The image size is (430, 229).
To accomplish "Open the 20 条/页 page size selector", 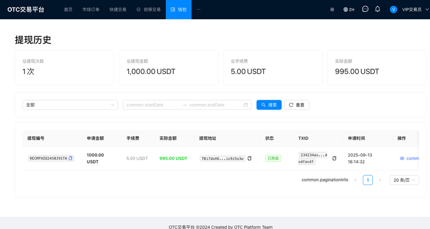I will click(404, 180).
